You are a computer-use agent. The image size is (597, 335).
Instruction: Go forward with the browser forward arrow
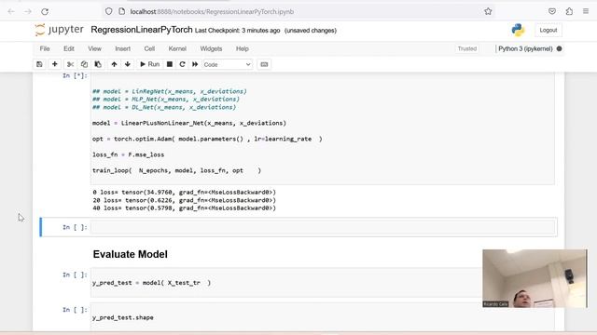pos(28,11)
